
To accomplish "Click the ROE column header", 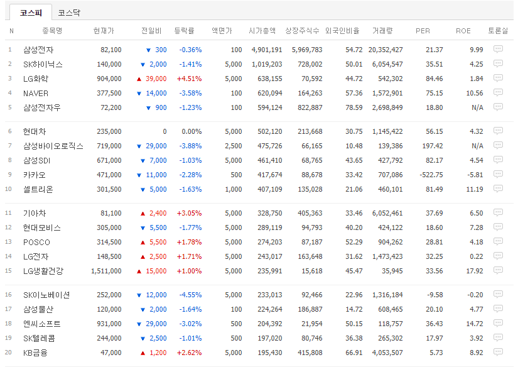I will [x=463, y=31].
